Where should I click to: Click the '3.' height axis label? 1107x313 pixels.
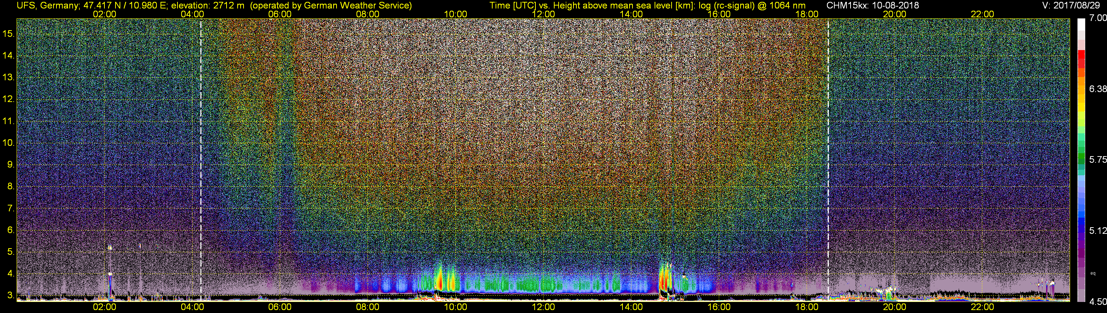pyautogui.click(x=10, y=295)
